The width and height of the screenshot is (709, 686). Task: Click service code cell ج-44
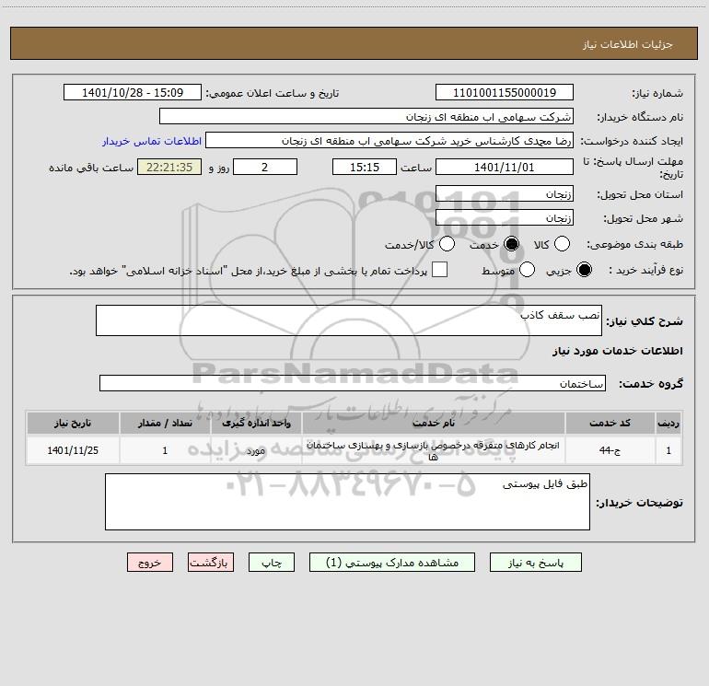click(x=610, y=450)
